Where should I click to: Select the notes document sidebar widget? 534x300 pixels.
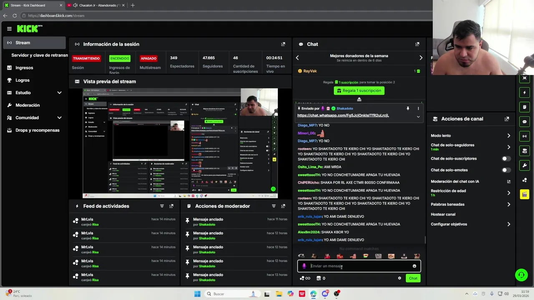tap(525, 107)
